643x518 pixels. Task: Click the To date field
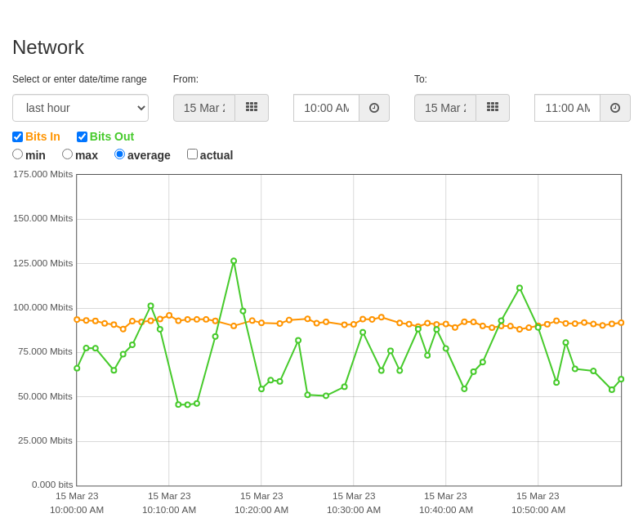445,108
